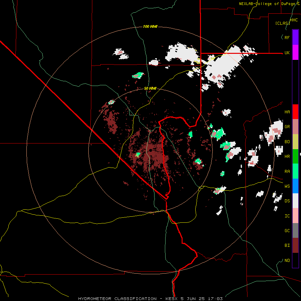The image size is (301, 301).
Task: Click the radar site center point
Action: 151,150
